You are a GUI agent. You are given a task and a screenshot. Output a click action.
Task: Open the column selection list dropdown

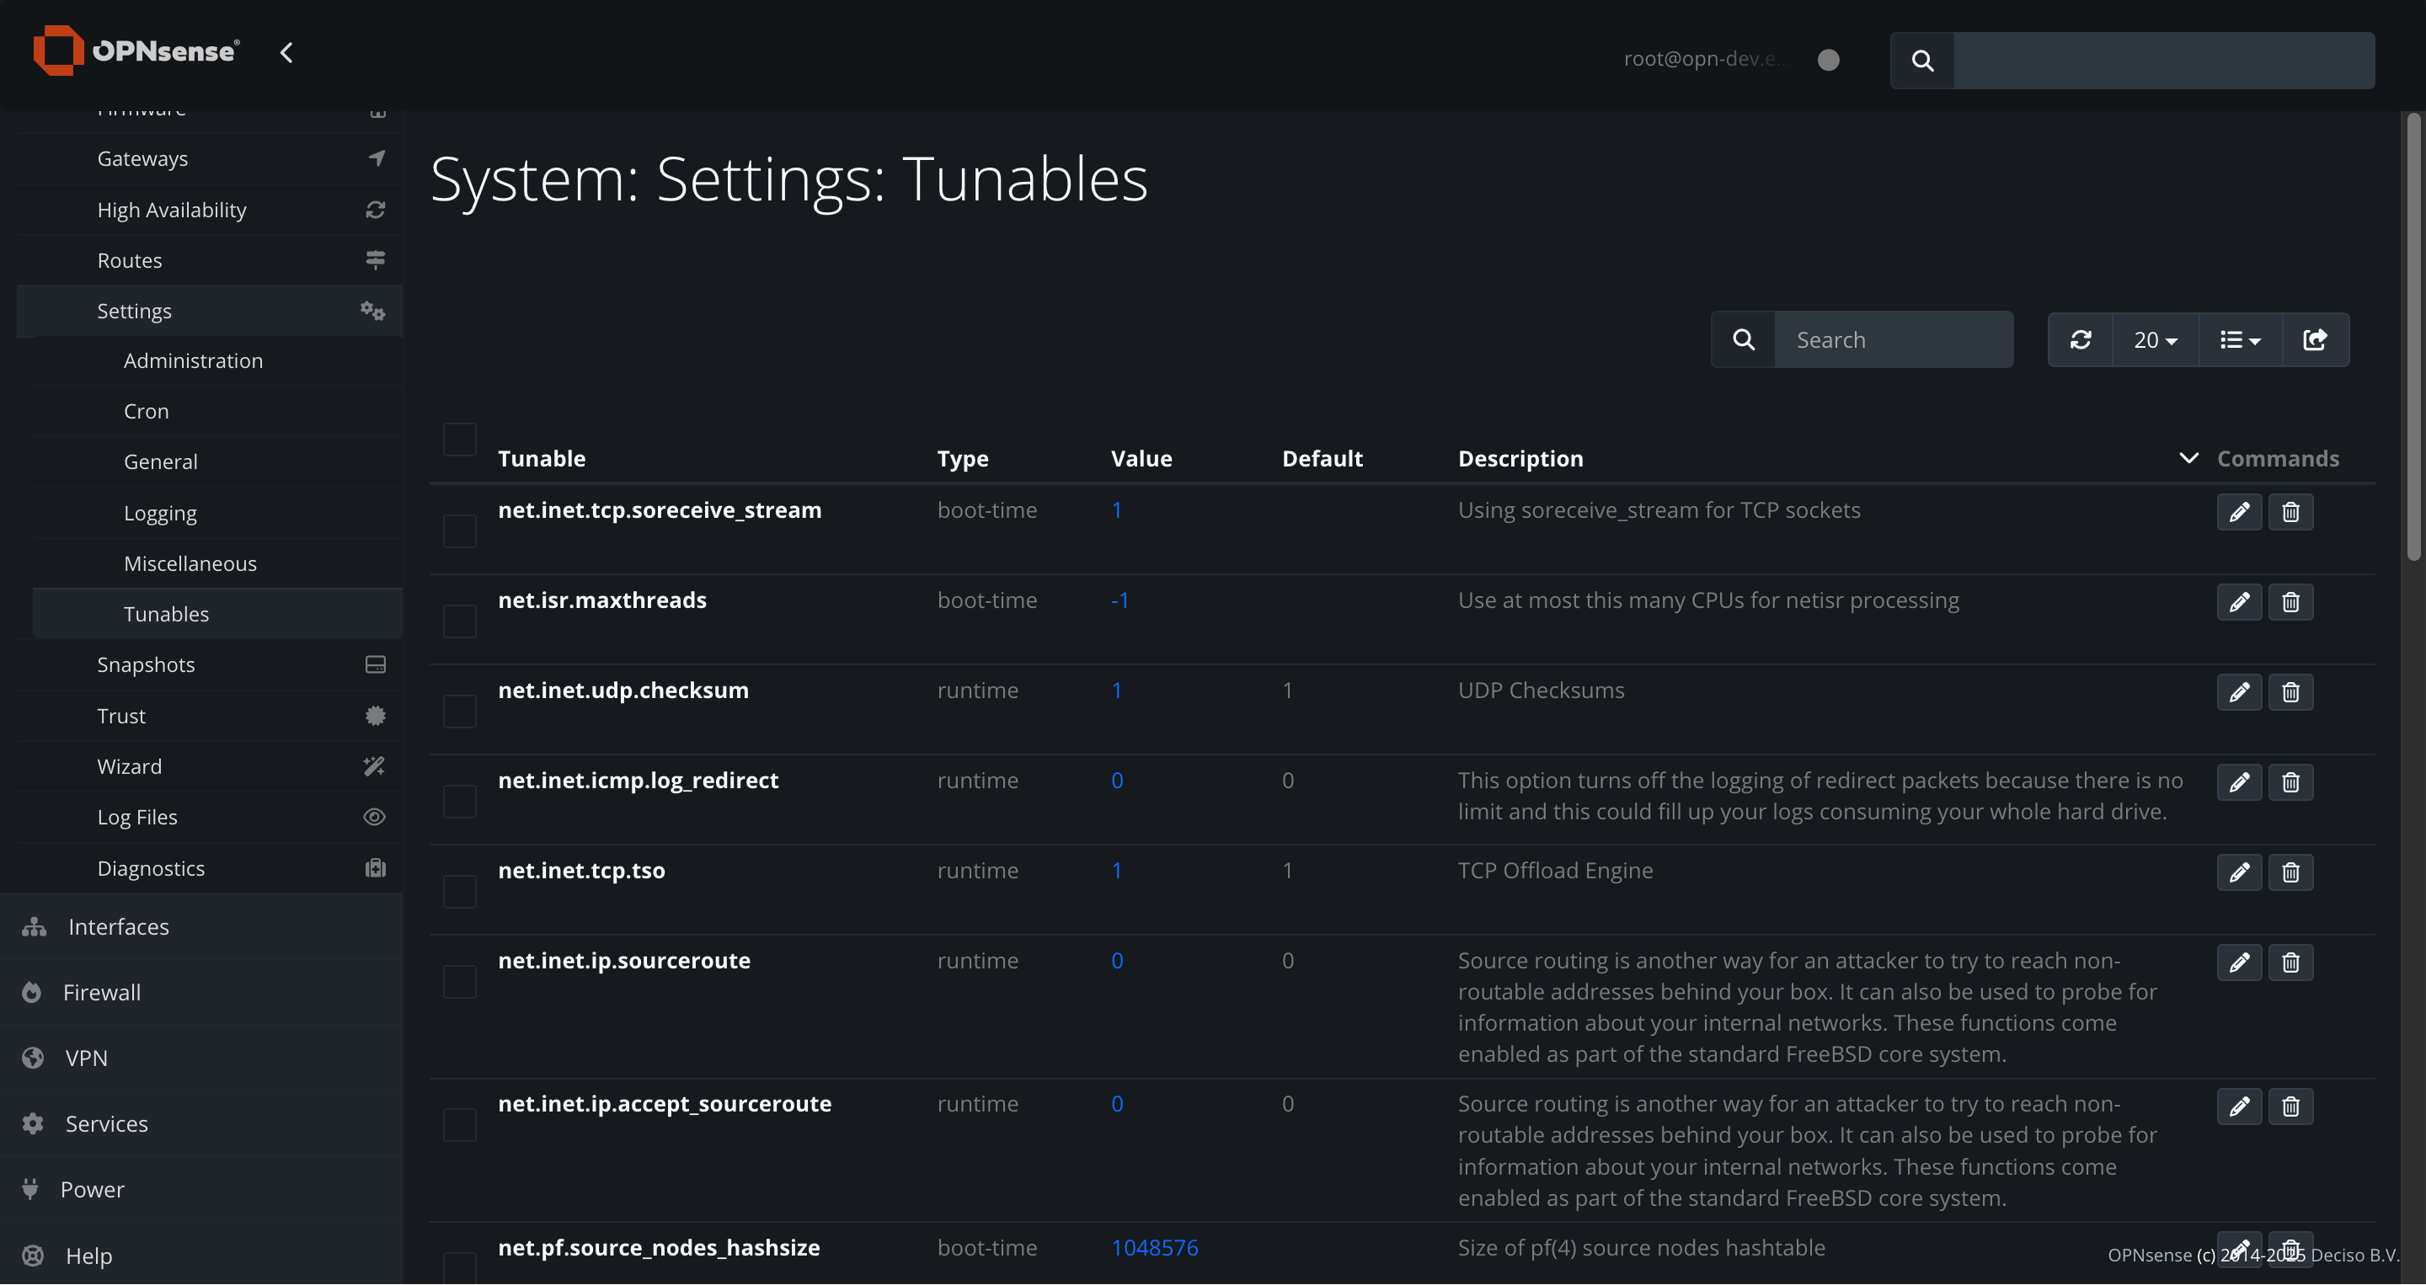point(2240,340)
